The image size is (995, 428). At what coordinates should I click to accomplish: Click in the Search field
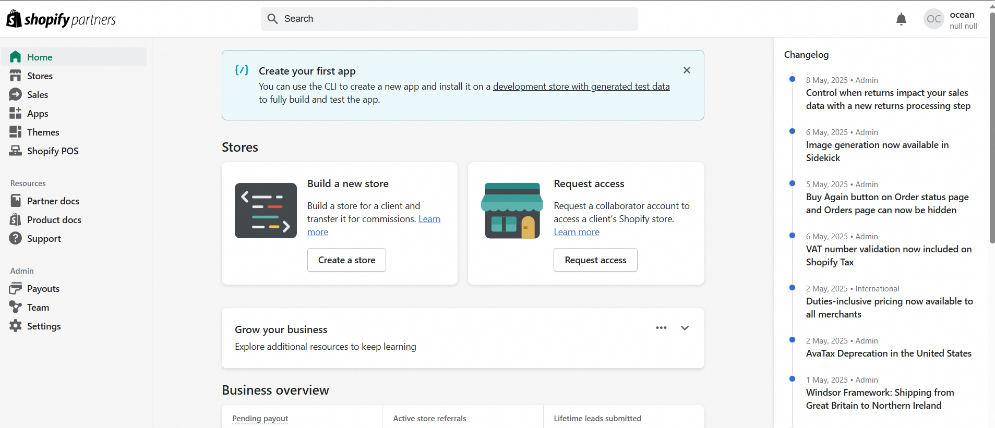click(449, 19)
